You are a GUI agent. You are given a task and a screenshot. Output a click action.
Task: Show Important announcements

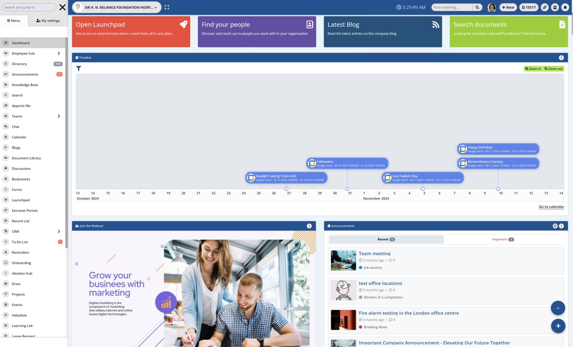(x=502, y=239)
